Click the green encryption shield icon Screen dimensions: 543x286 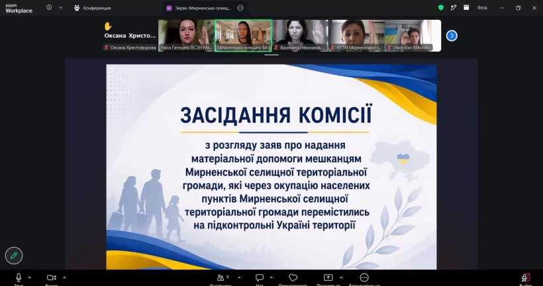point(441,8)
